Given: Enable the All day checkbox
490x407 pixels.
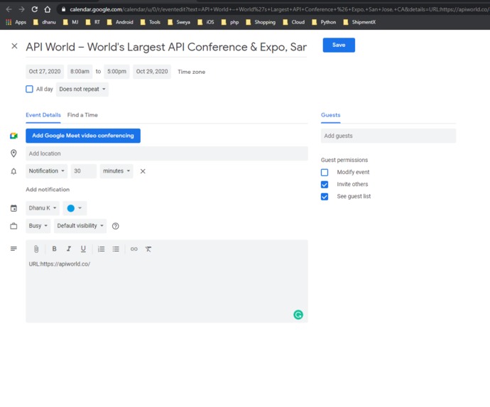Looking at the screenshot, I should 29,89.
